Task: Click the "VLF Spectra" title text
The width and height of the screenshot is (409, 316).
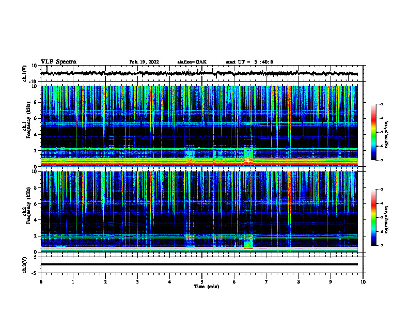Action: 58,62
